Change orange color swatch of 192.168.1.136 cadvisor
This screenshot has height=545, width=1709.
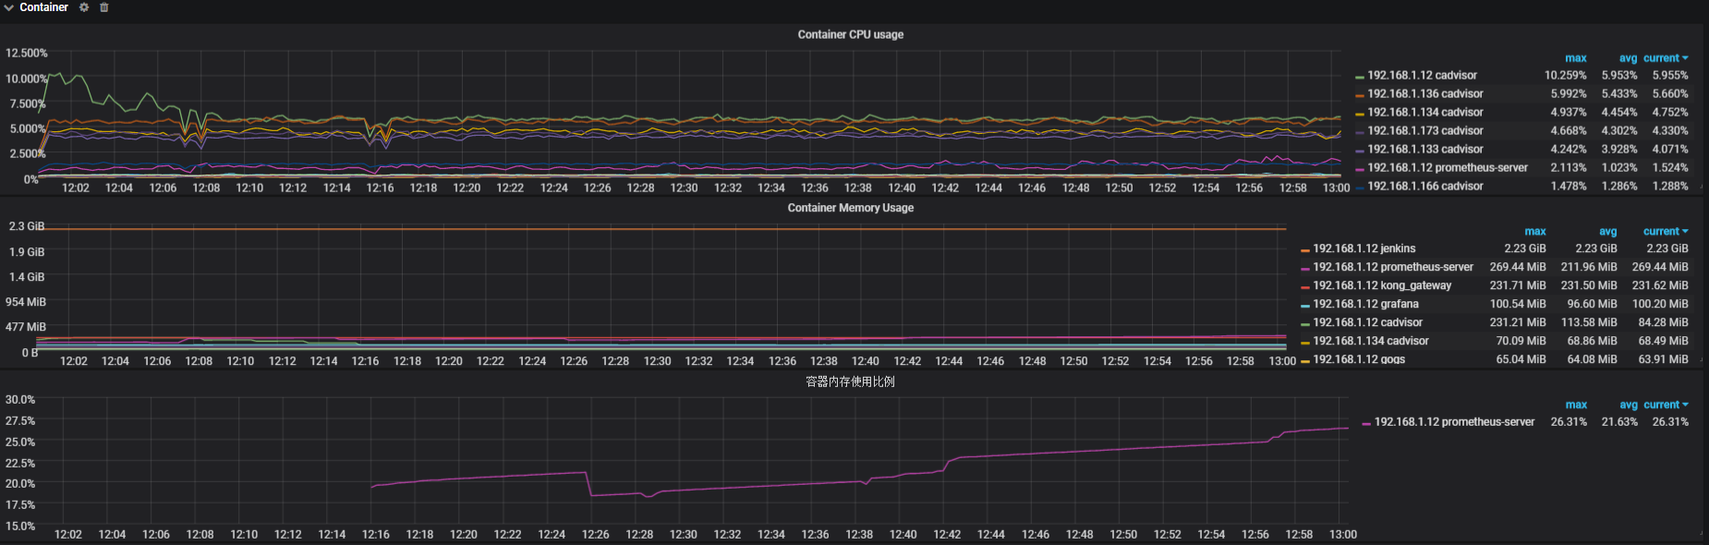coord(1360,95)
